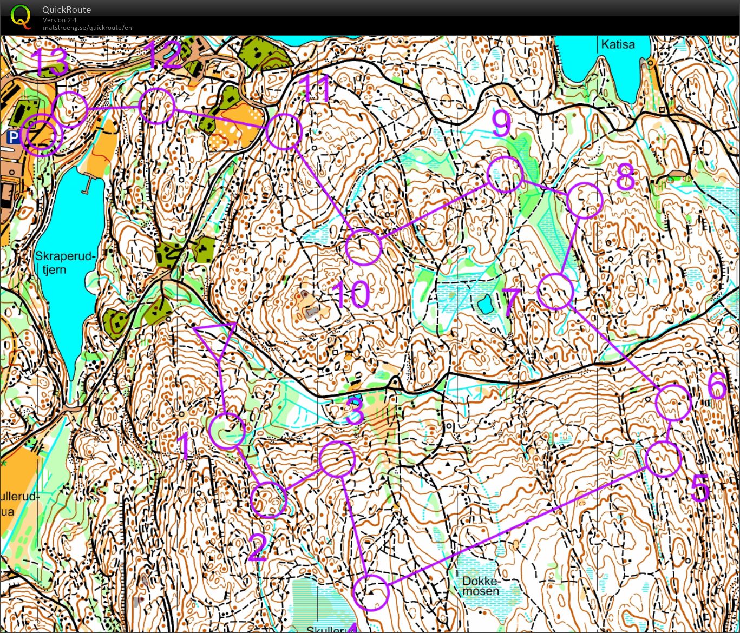
Task: Select control circle 12 on the course
Action: point(157,107)
